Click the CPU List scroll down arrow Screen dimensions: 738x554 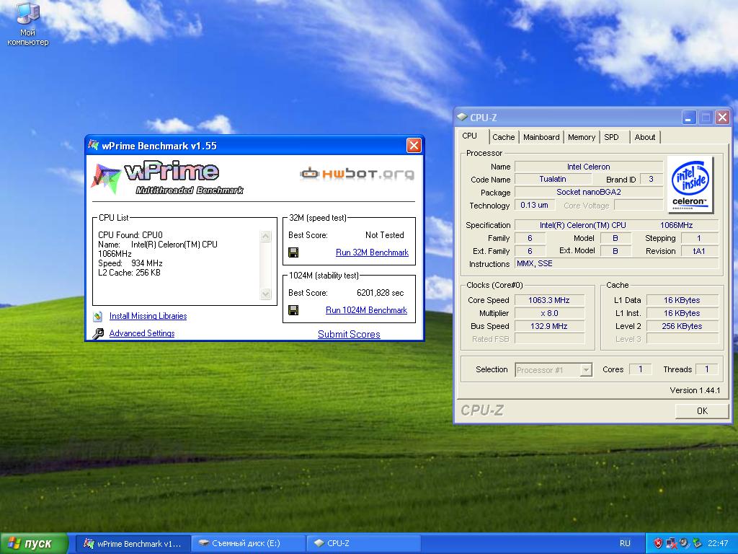coord(265,294)
